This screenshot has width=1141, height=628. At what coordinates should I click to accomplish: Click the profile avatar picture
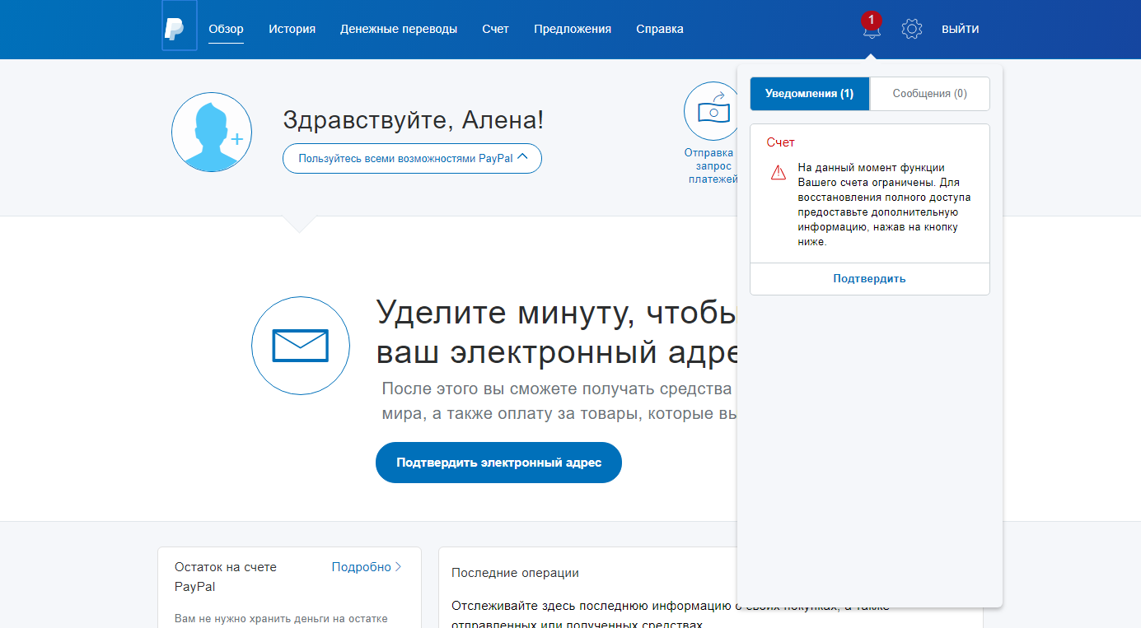(212, 132)
